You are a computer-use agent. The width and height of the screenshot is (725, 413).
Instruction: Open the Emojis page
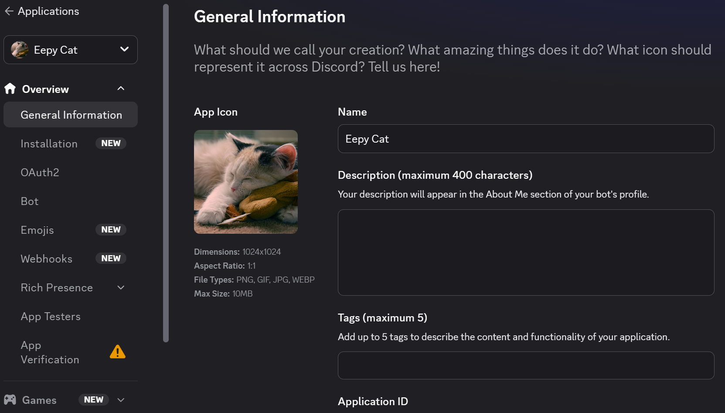point(37,230)
